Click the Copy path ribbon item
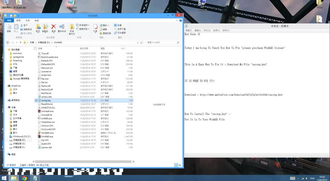Viewport: 330px width, 181px height. [x=26, y=29]
